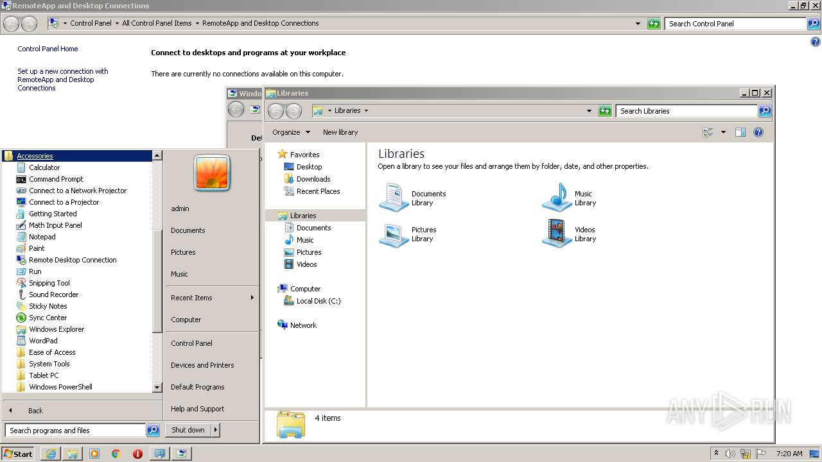Open the change view dropdown arrow
The height and width of the screenshot is (462, 822).
pos(723,132)
